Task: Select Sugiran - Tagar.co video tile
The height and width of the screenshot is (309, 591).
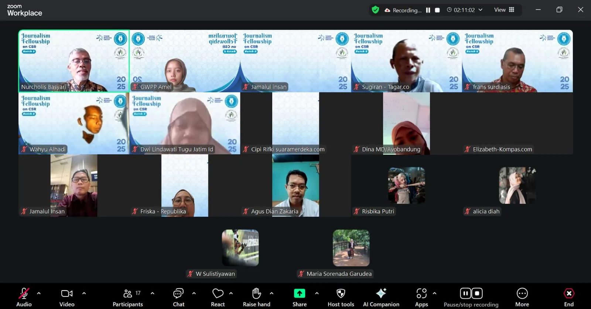Action: tap(406, 61)
